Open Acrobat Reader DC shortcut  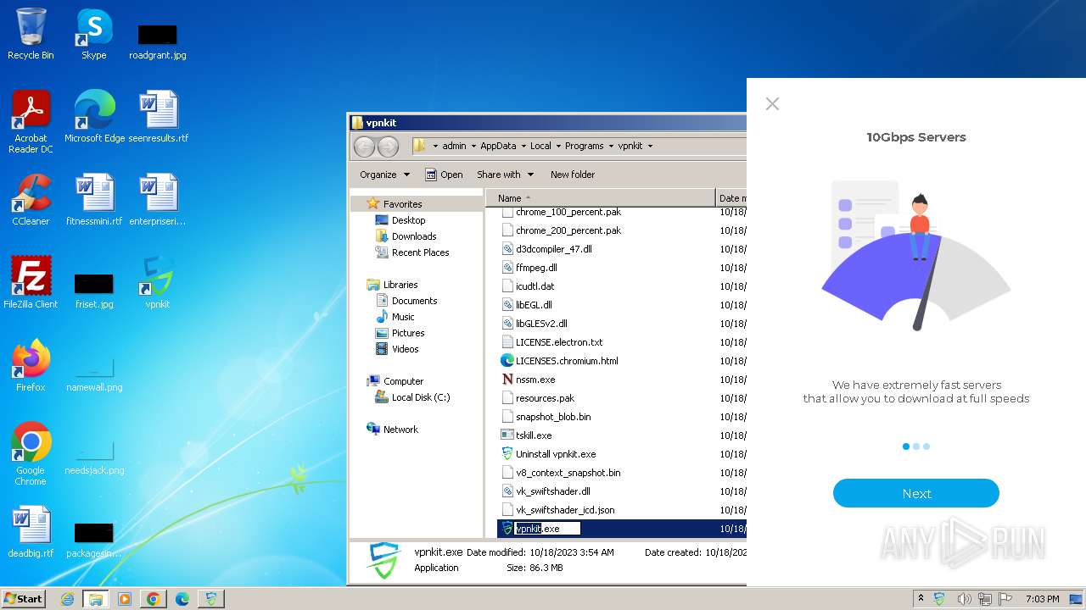coord(31,121)
